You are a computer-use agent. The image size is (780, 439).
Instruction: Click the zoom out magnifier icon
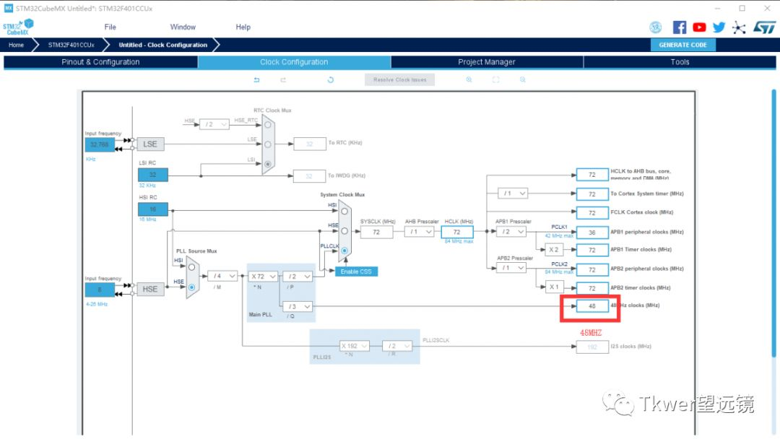tap(522, 79)
